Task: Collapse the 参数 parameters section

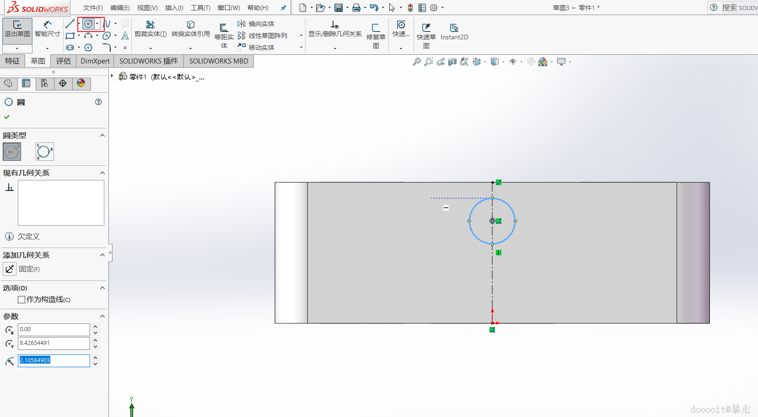Action: [102, 317]
